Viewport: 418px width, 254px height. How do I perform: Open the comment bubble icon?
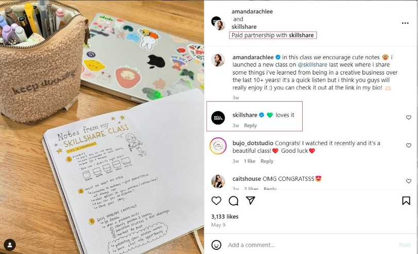[x=234, y=201]
